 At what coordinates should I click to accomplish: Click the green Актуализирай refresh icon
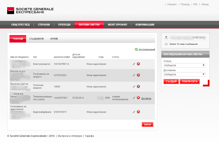click(x=136, y=49)
